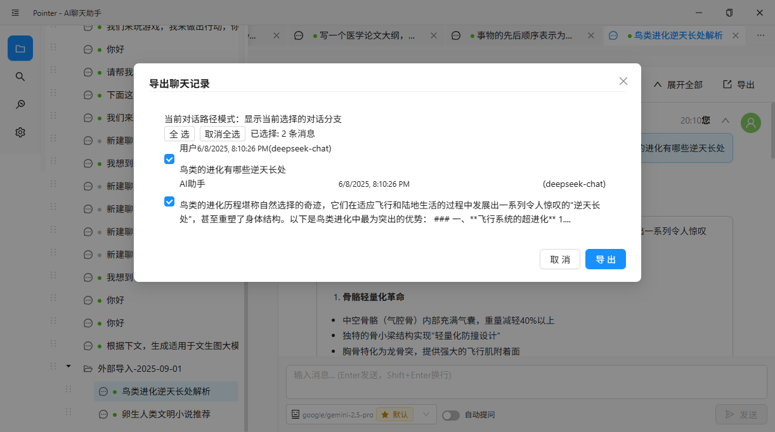The height and width of the screenshot is (432, 775).
Task: Click the chat bubble icon of 根据下文 row
Action: [x=88, y=346]
